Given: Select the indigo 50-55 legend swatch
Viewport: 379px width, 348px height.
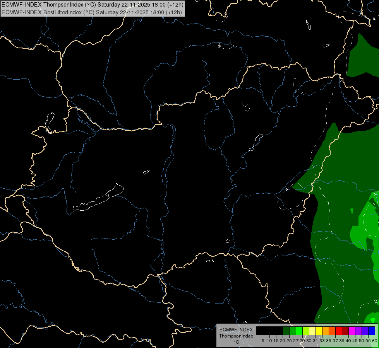Looking at the screenshot, I should pyautogui.click(x=365, y=331).
